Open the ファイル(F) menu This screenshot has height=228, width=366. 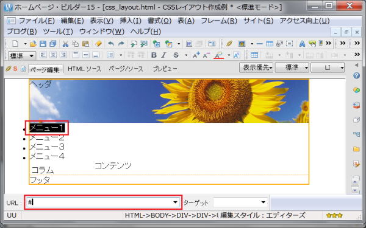pyautogui.click(x=37, y=21)
